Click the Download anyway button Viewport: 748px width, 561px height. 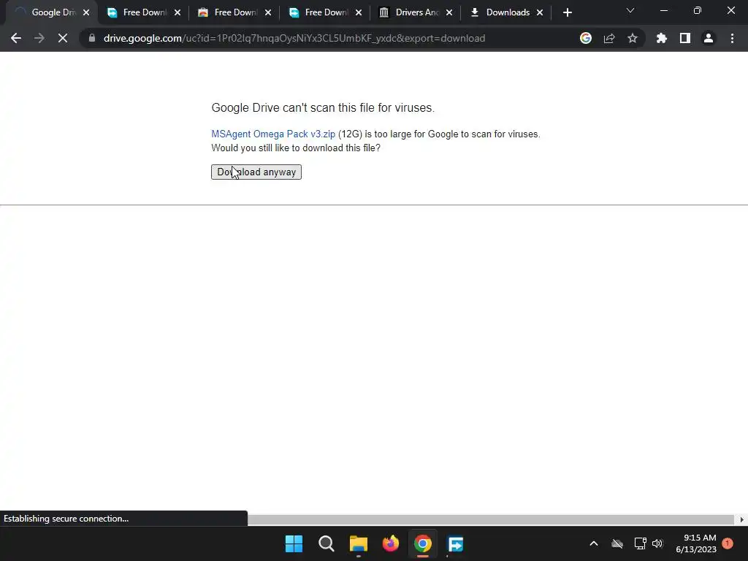[x=256, y=172]
